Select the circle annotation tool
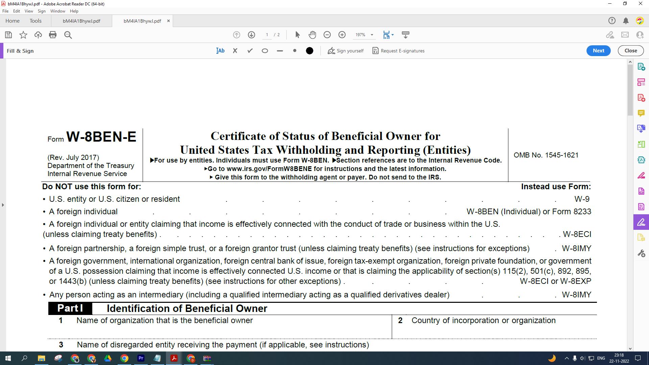 [x=265, y=51]
